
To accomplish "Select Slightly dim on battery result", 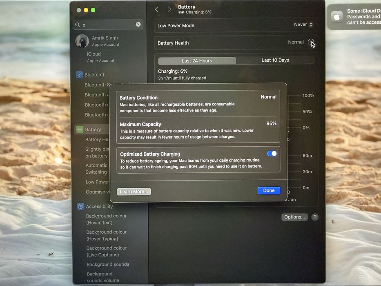I will pyautogui.click(x=97, y=152).
